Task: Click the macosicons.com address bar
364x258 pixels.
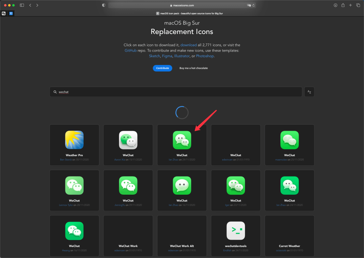Action: pyautogui.click(x=182, y=5)
